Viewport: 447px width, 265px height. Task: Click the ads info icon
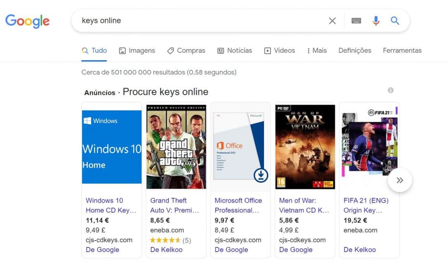pyautogui.click(x=390, y=90)
